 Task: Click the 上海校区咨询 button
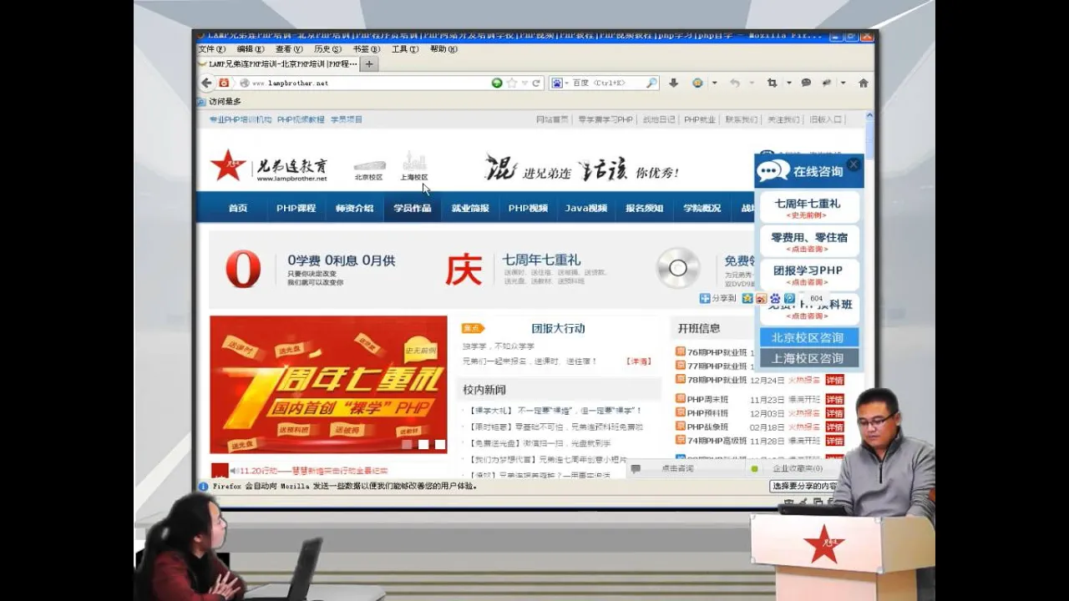tap(808, 357)
